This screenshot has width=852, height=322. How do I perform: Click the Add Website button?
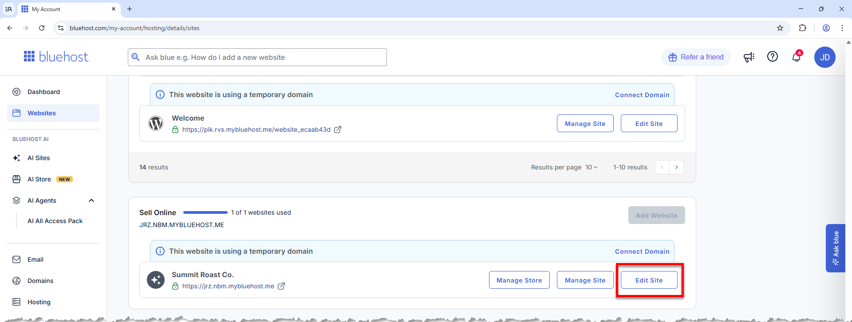click(x=657, y=215)
